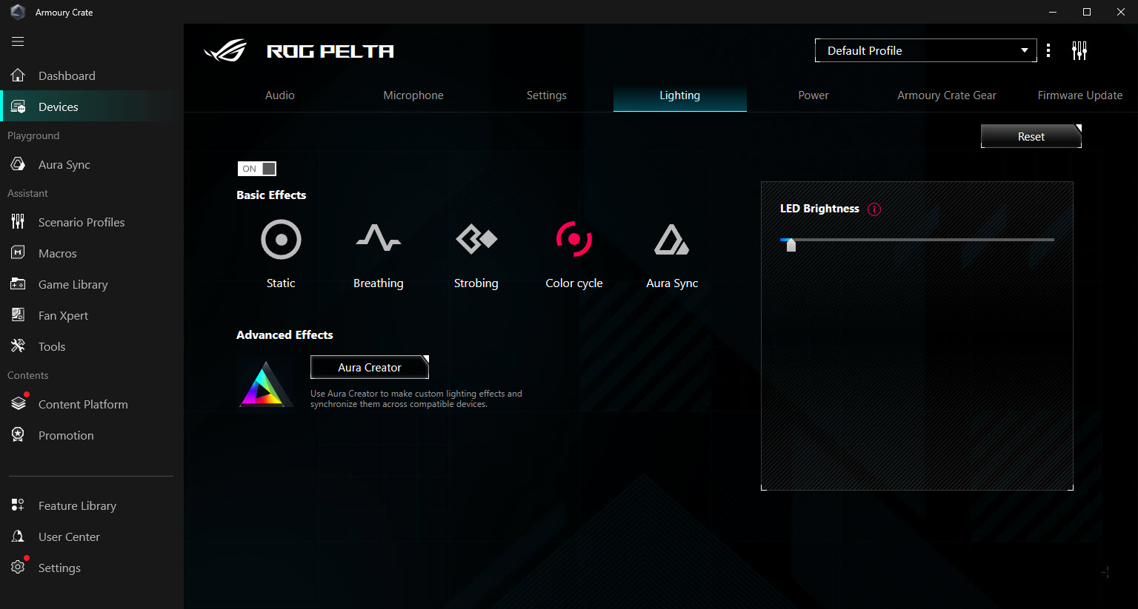
Task: Open the Firmware Update tab
Action: 1080,95
